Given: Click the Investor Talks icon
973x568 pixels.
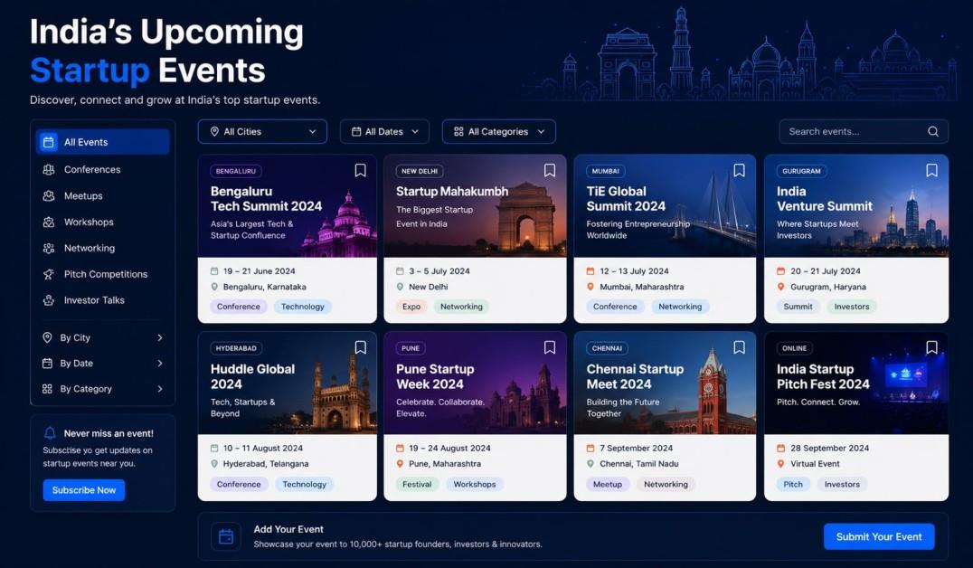Looking at the screenshot, I should [49, 300].
